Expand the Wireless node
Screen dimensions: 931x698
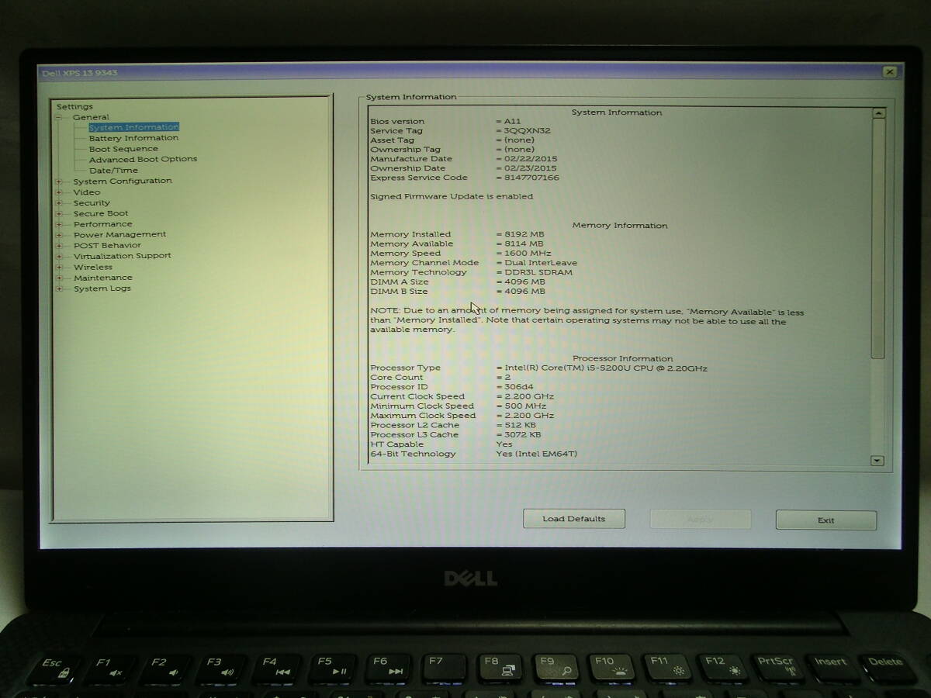(x=58, y=268)
